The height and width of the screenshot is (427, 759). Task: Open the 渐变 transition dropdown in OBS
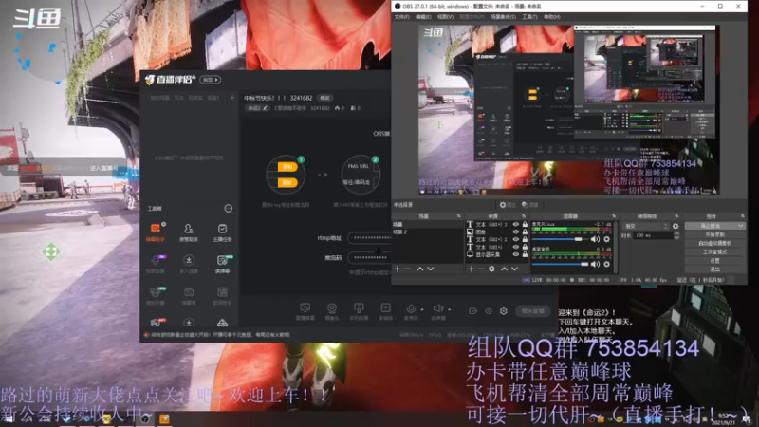[646, 226]
